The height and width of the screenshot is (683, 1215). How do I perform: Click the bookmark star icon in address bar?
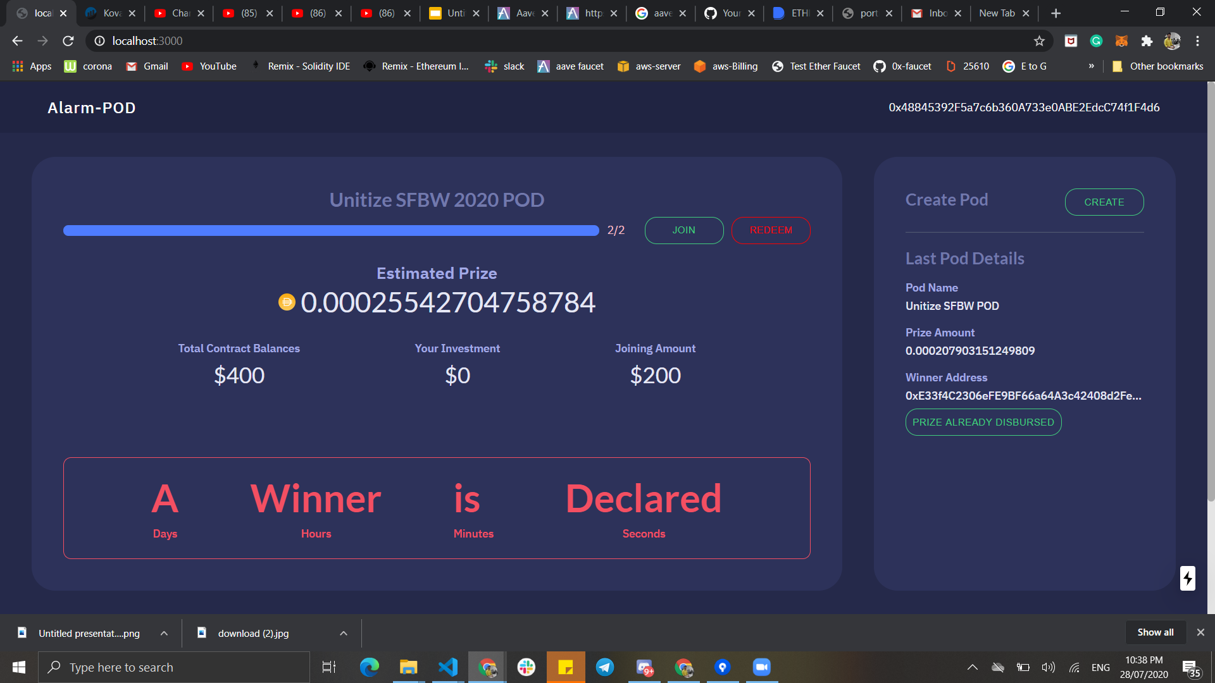point(1039,41)
